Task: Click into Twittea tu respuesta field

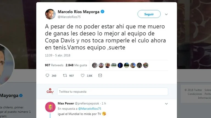Action: pos(112,92)
